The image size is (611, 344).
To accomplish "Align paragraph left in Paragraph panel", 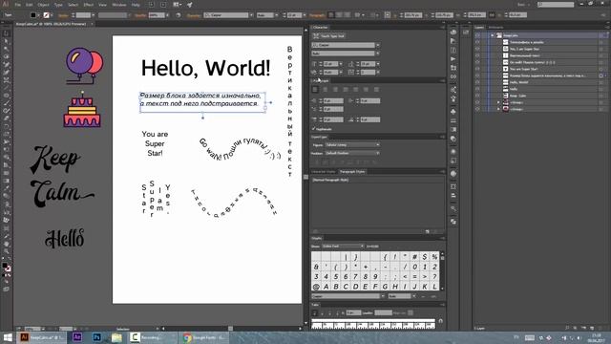I will point(315,90).
